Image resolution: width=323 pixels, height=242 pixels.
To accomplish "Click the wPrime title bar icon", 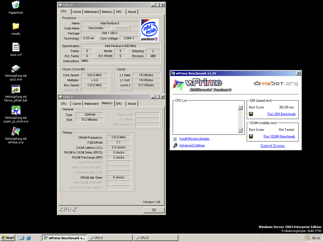I will pyautogui.click(x=173, y=73).
